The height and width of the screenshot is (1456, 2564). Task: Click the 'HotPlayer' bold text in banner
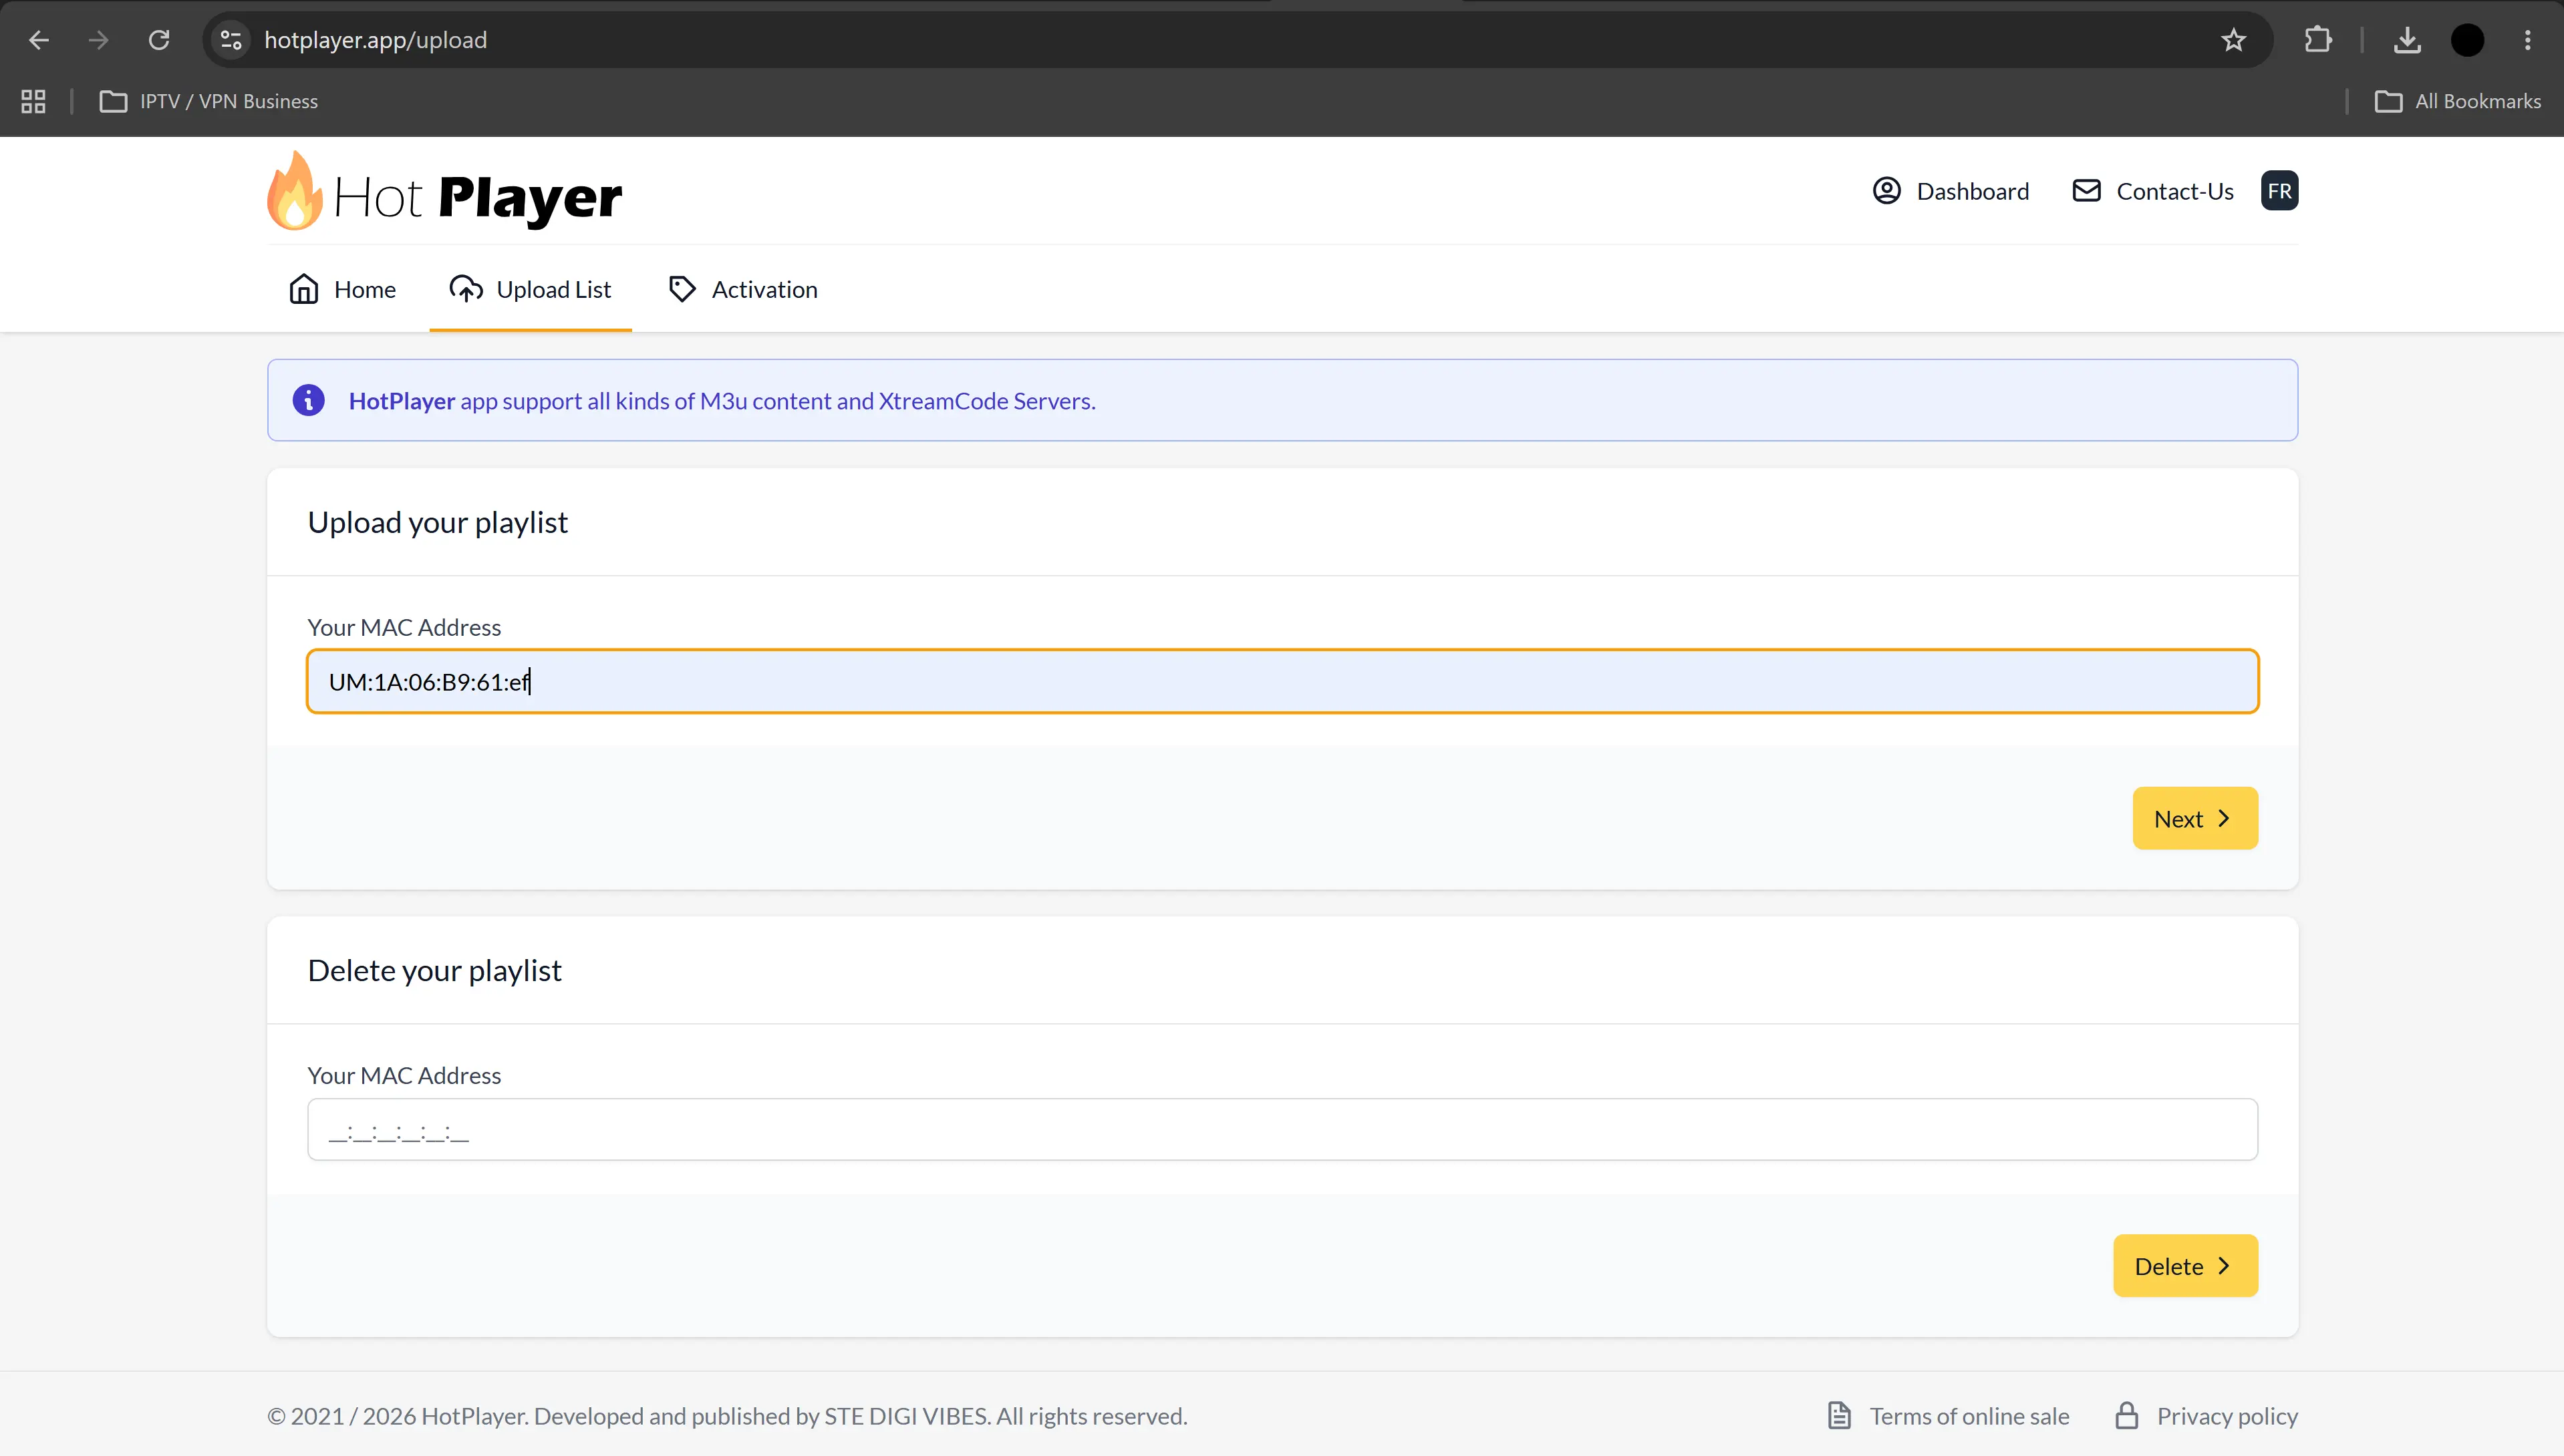[401, 401]
